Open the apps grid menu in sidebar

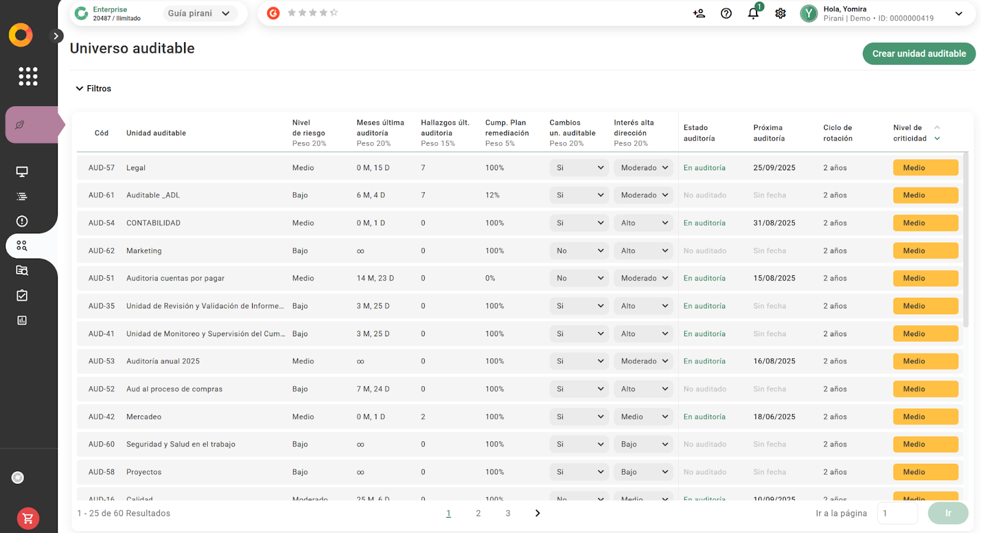point(28,77)
